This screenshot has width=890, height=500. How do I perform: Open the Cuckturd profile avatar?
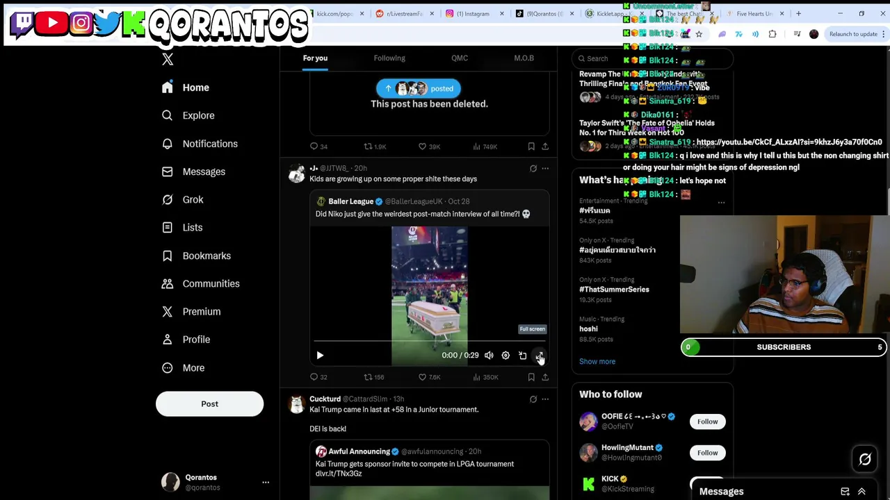click(296, 404)
